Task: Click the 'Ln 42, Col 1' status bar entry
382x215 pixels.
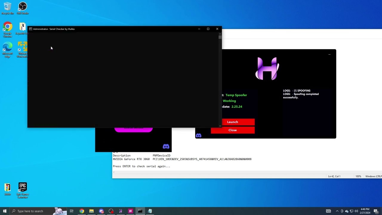Action: [x=334, y=176]
